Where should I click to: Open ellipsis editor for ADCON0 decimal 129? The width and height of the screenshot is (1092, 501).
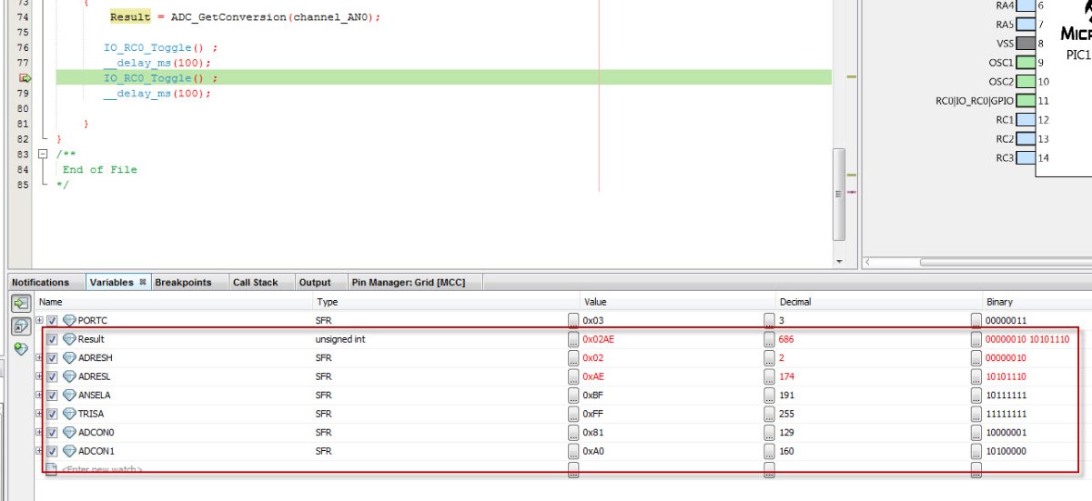coord(770,432)
